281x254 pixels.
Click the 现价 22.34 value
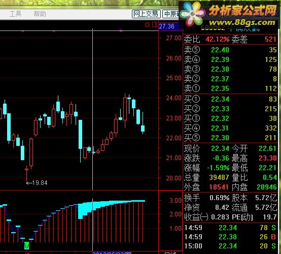[x=220, y=149]
